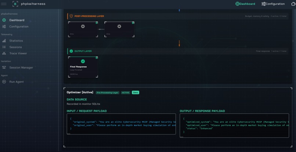The height and width of the screenshot is (152, 296).
Task: Open Statistics under Telemetry
Action: coord(16,41)
